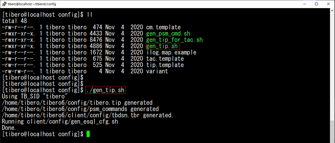The image size is (335, 143).
Task: Click the tac.template file name
Action: pyautogui.click(x=165, y=59)
